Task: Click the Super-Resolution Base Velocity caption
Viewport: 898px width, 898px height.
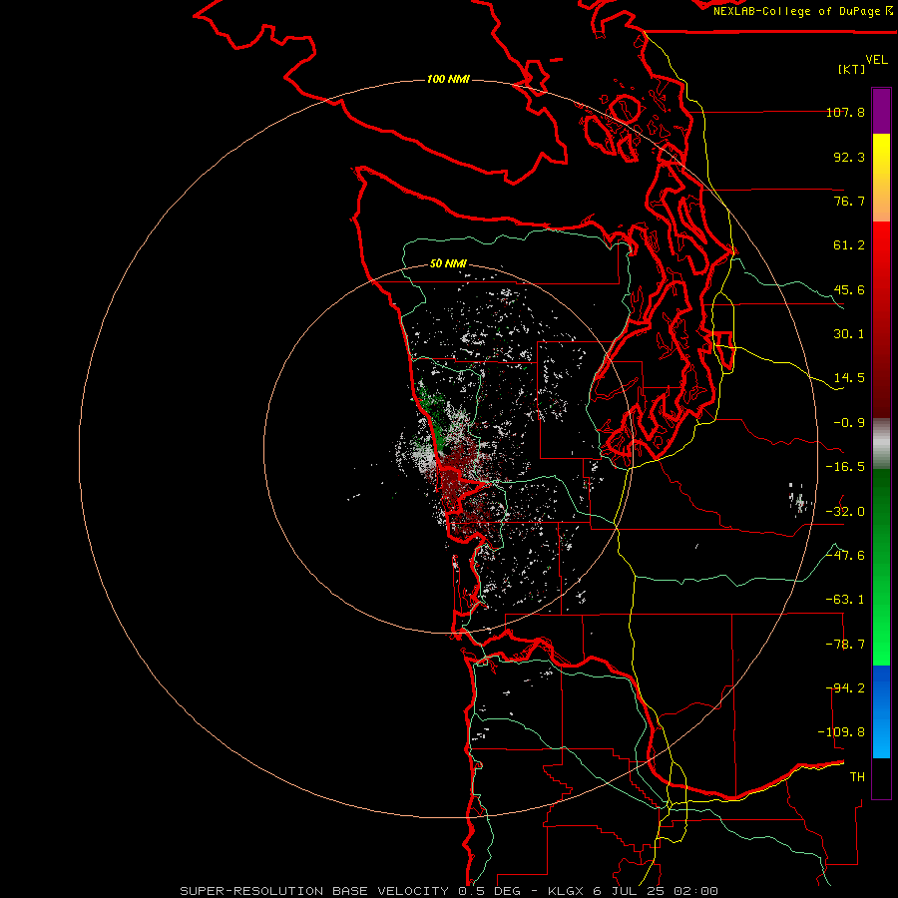Action: pos(449,891)
